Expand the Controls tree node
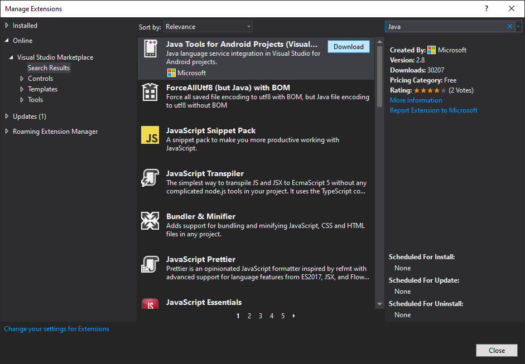This screenshot has height=364, width=525. (x=22, y=79)
